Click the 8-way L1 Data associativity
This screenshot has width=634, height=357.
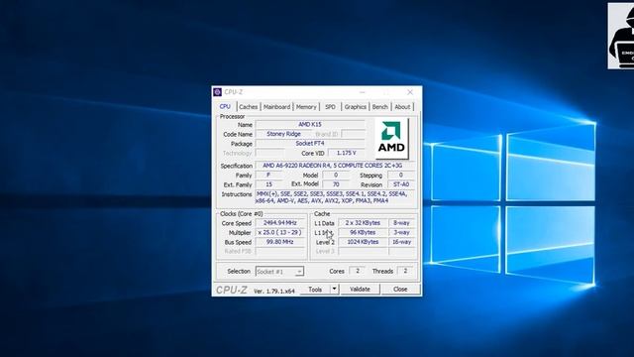coord(401,223)
